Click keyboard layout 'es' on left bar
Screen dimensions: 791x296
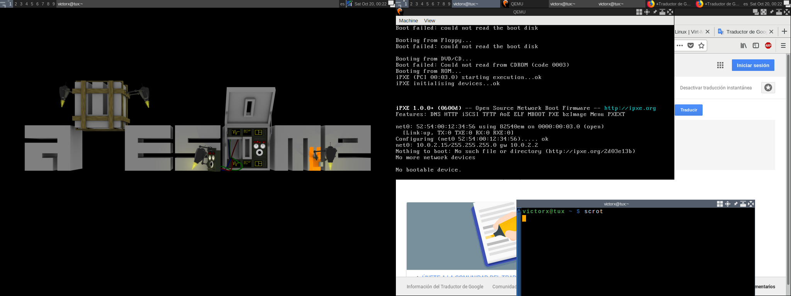pyautogui.click(x=342, y=4)
